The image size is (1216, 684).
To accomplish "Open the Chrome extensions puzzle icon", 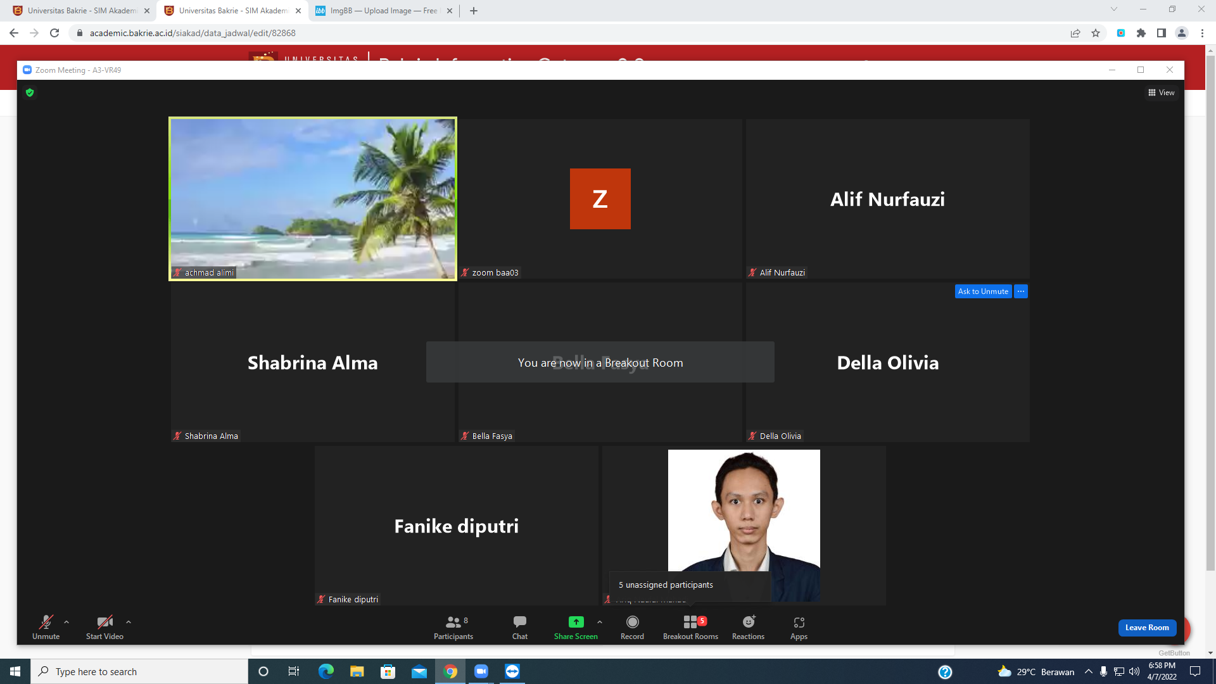I will (x=1141, y=33).
